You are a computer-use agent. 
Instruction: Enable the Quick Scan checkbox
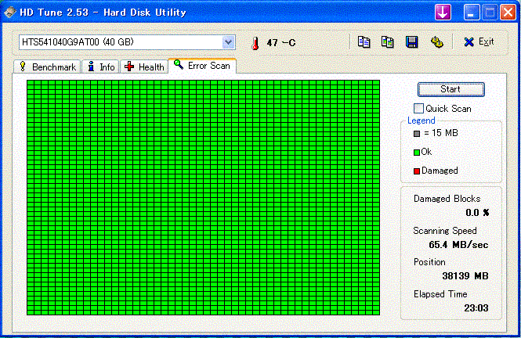tap(418, 109)
